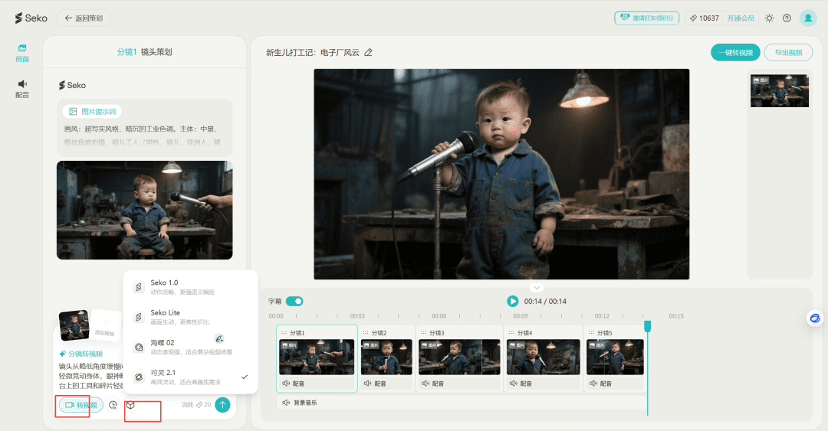
Task: Click 配音 under 分镜4 clip
Action: pos(521,384)
